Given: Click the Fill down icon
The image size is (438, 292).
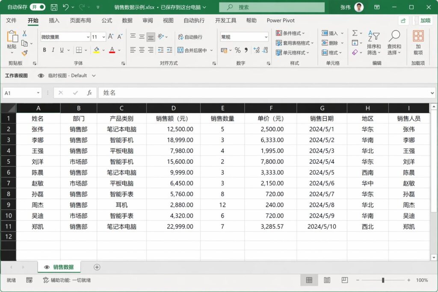Looking at the screenshot, I should (355, 43).
